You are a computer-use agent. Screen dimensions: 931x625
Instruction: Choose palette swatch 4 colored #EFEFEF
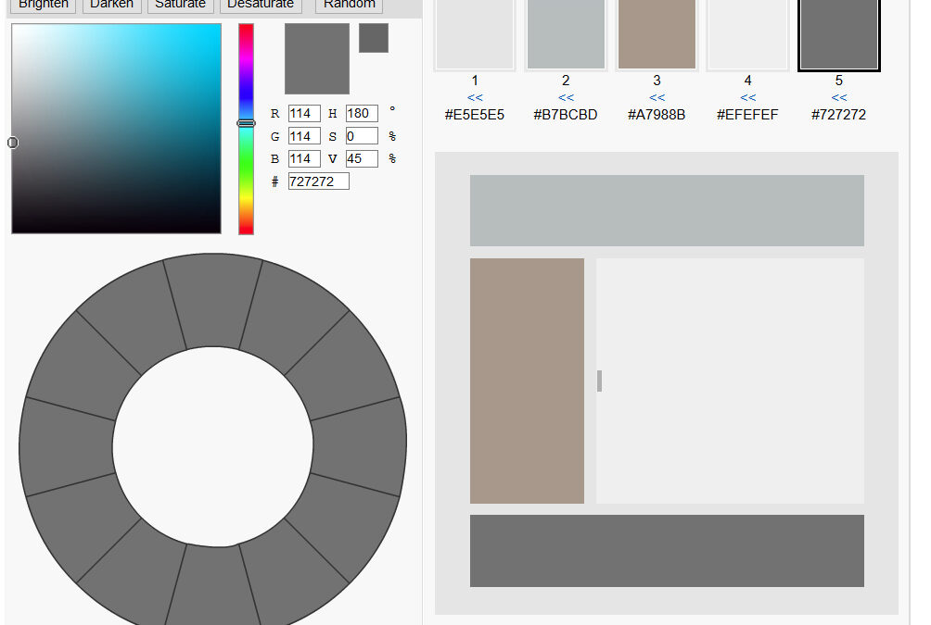(747, 33)
